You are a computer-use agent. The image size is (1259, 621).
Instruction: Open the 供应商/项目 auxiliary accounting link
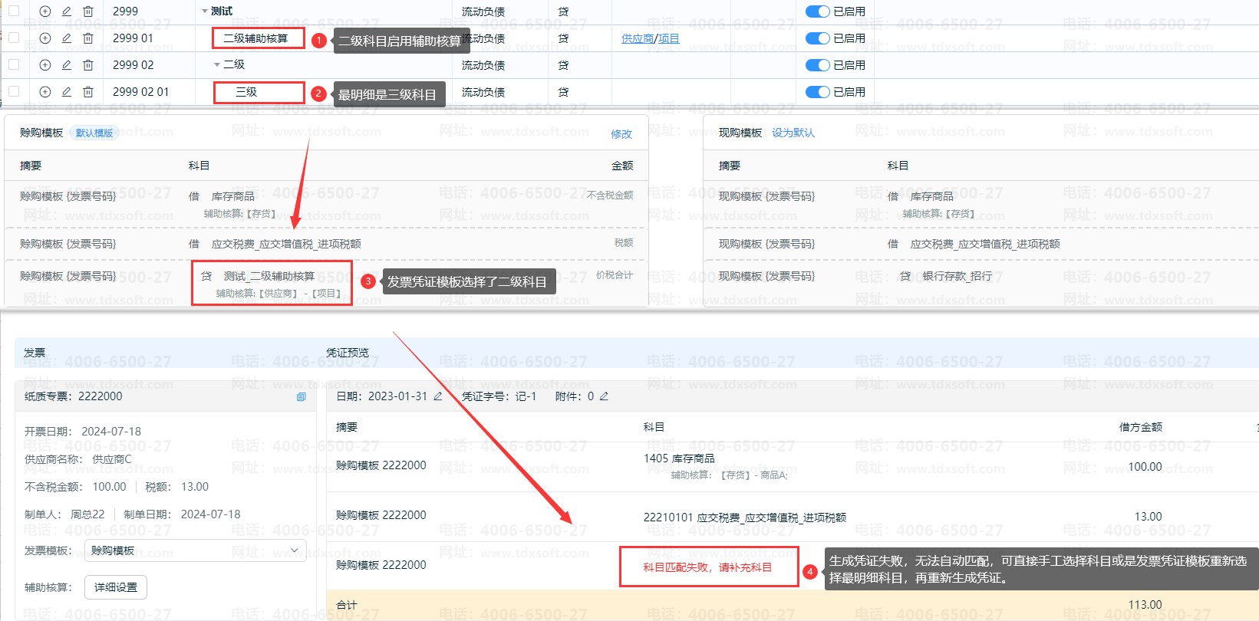(650, 38)
